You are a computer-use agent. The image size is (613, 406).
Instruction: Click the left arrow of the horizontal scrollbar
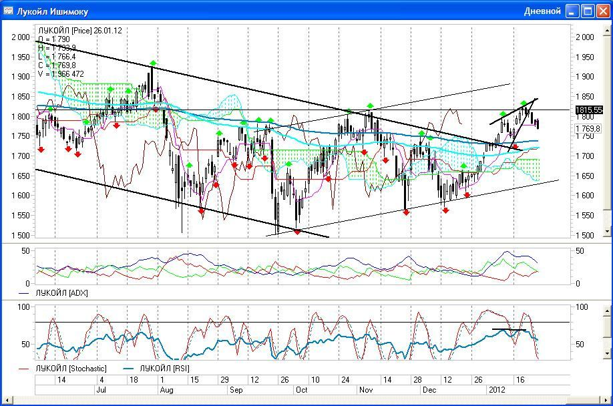7,400
